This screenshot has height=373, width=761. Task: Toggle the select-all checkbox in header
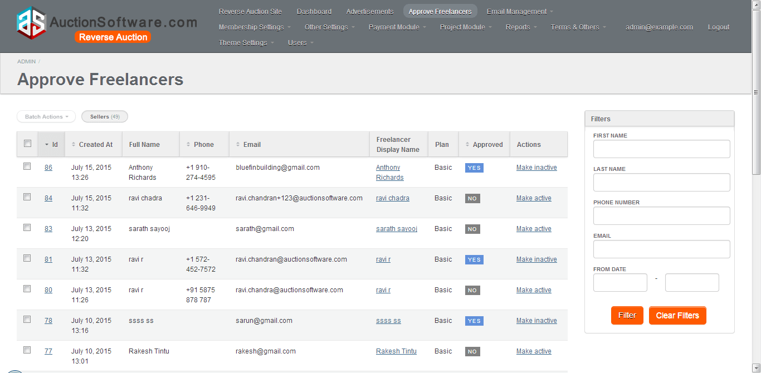(27, 144)
